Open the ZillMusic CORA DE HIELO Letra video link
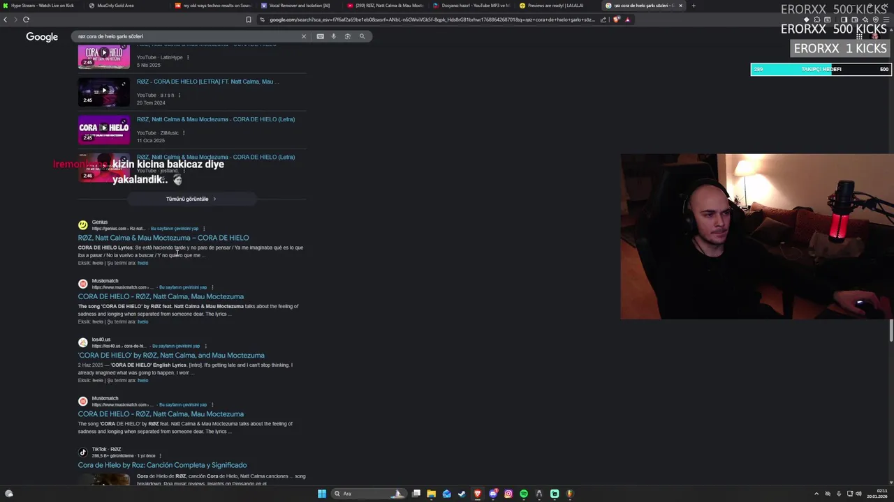894x502 pixels. [x=216, y=119]
